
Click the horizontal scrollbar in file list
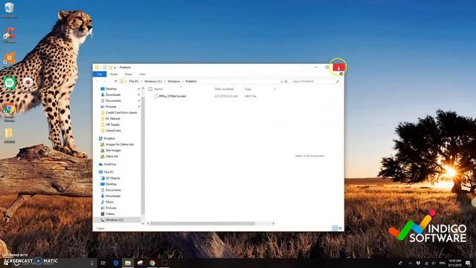(x=202, y=223)
